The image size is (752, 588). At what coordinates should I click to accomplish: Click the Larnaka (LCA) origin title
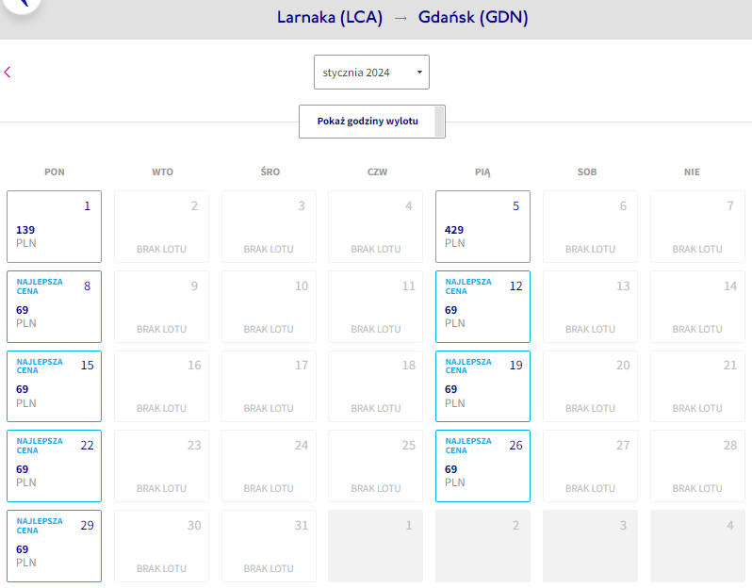click(x=330, y=17)
